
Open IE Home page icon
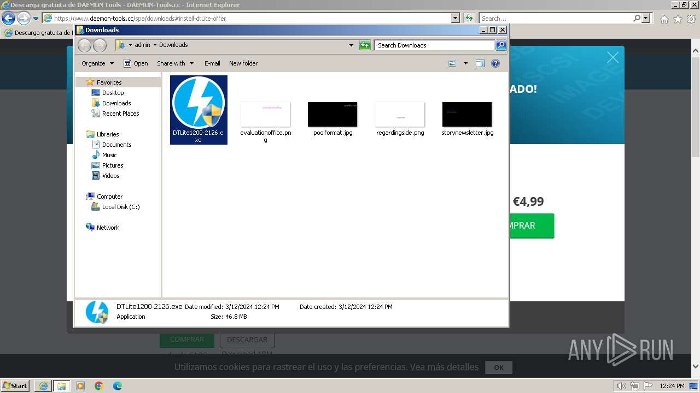tap(664, 19)
